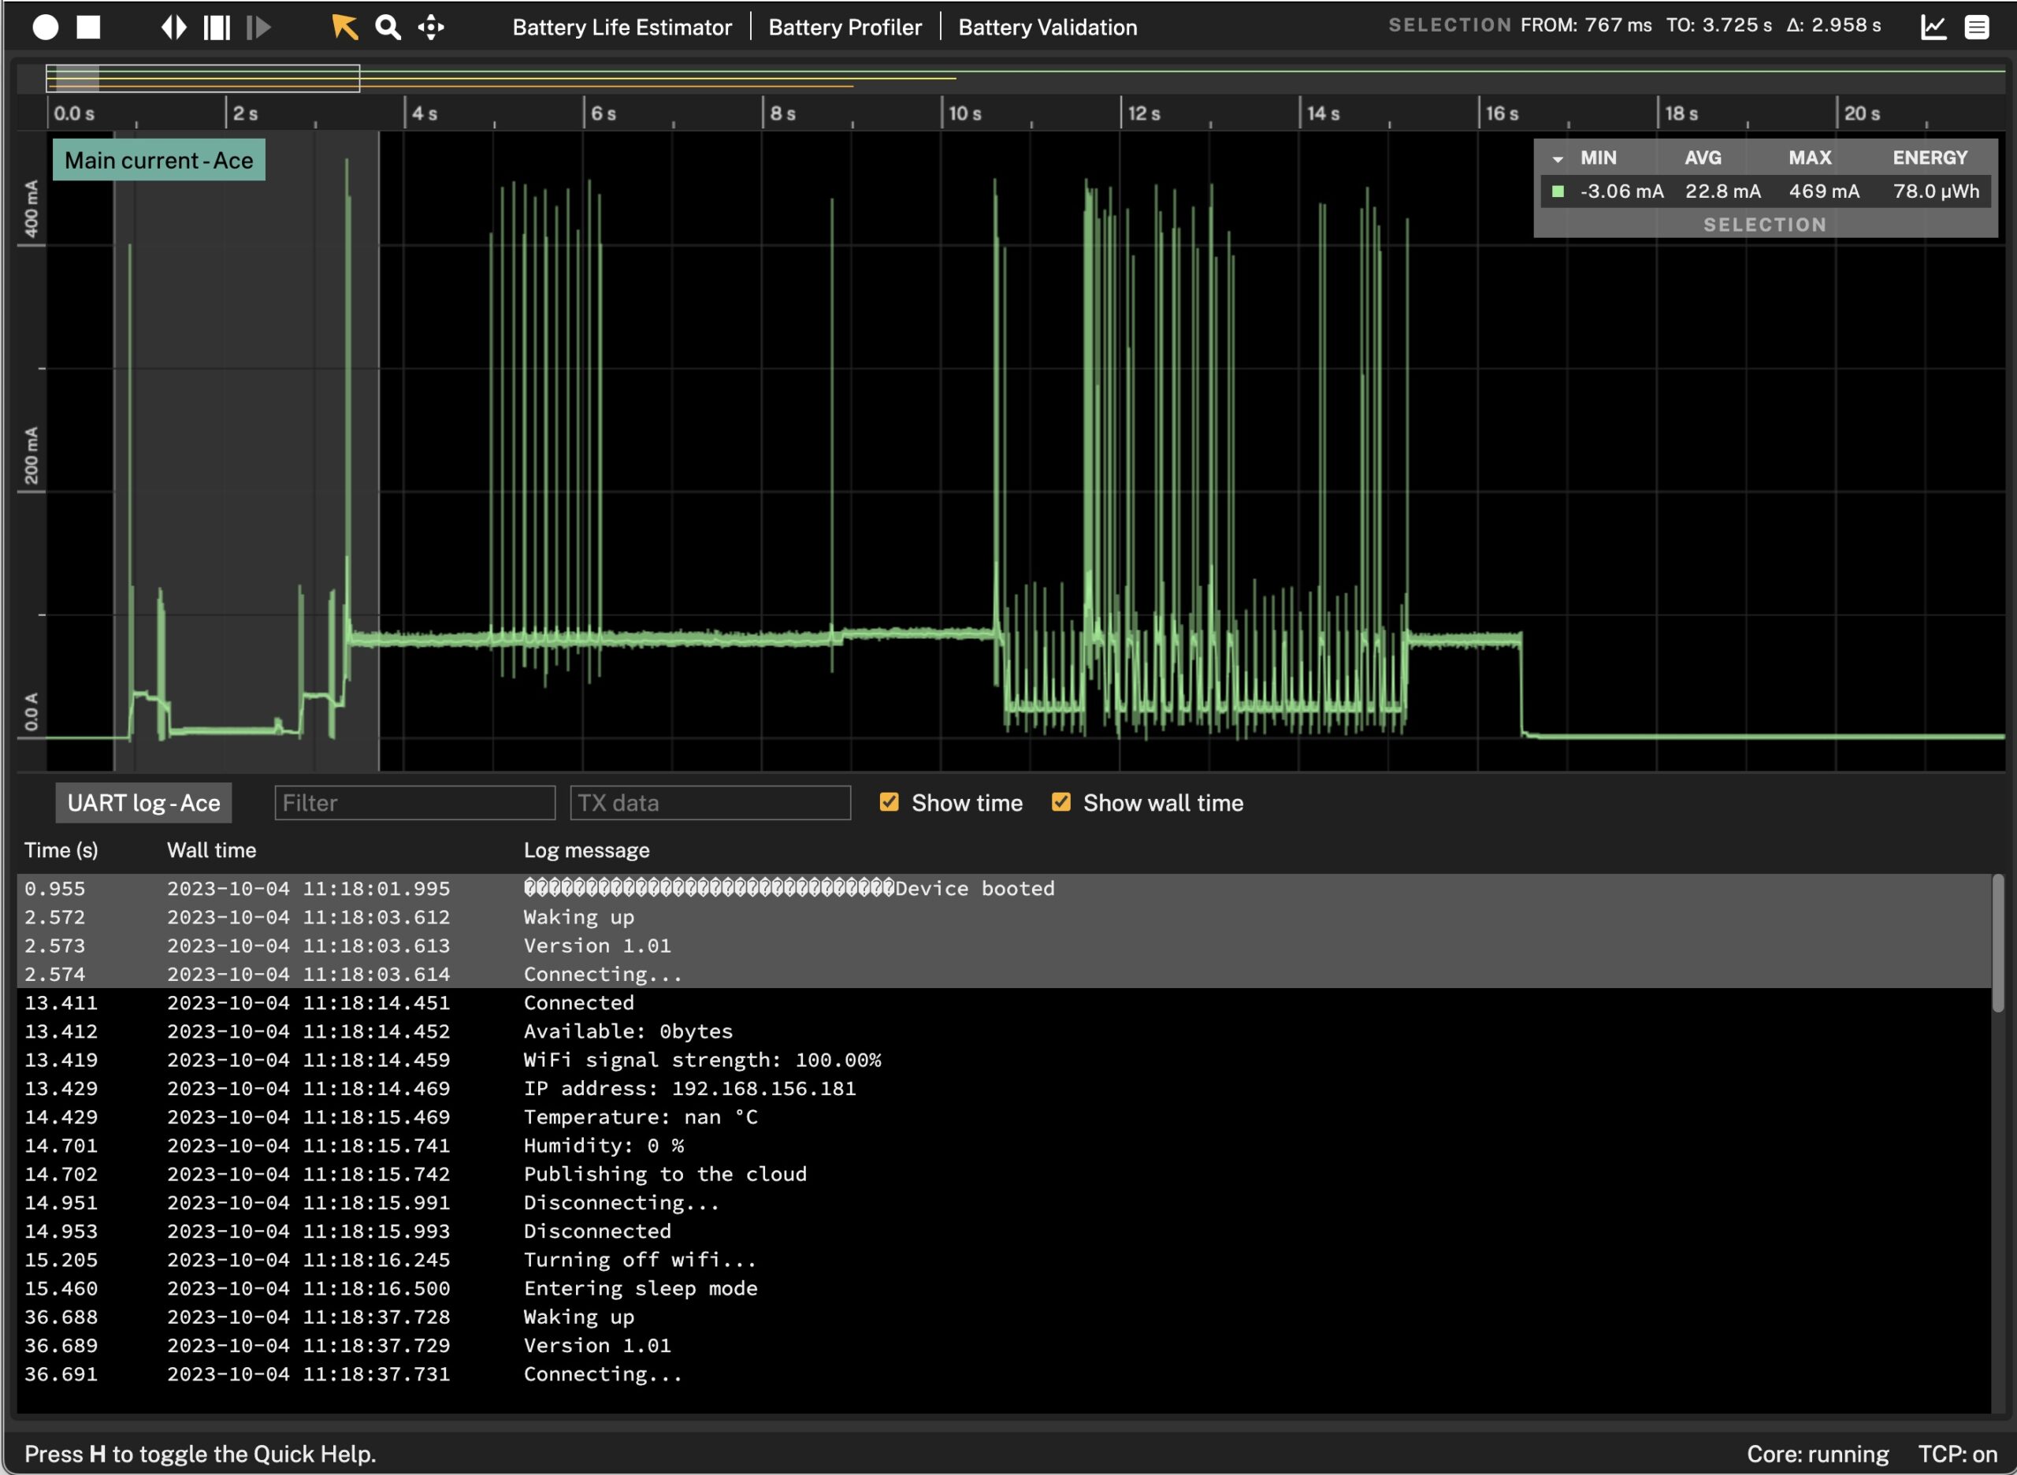Activate the selection arrow tool
Viewport: 2017px width, 1475px height.
[x=344, y=28]
